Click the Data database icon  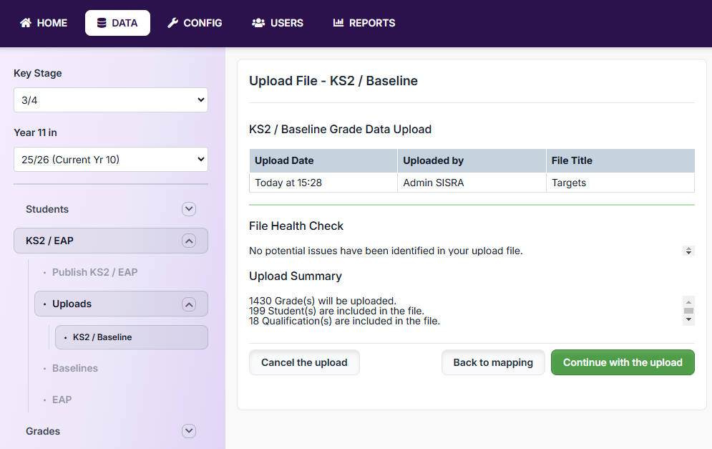[102, 23]
